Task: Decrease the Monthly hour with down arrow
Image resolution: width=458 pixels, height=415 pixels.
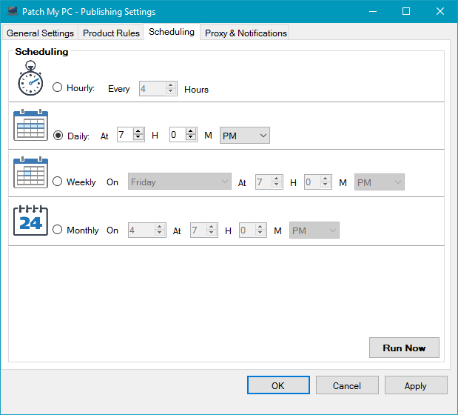Action: point(211,233)
